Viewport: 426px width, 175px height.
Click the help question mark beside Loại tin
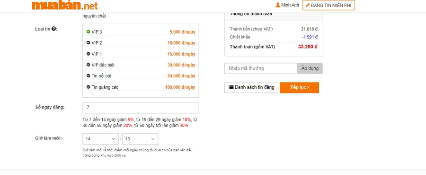click(x=54, y=29)
